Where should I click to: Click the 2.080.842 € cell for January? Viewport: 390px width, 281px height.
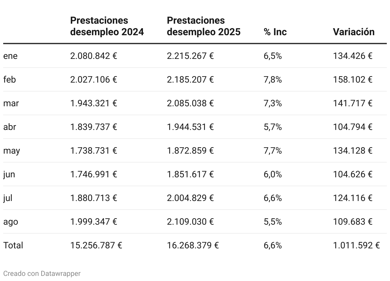tap(94, 56)
